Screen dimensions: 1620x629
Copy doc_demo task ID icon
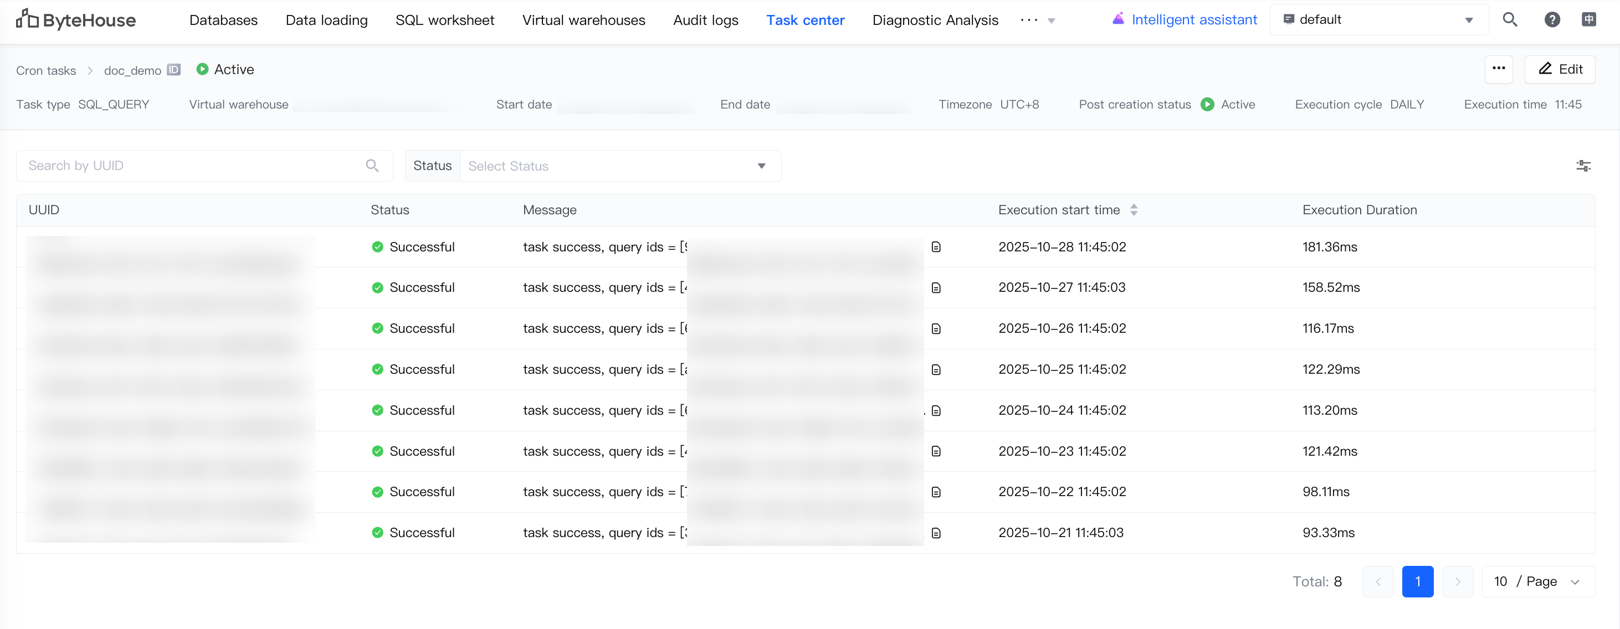pos(173,70)
